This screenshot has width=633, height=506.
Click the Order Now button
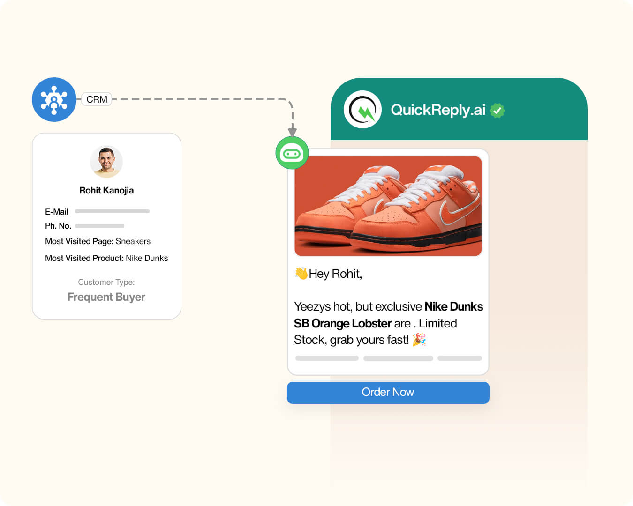coord(388,393)
